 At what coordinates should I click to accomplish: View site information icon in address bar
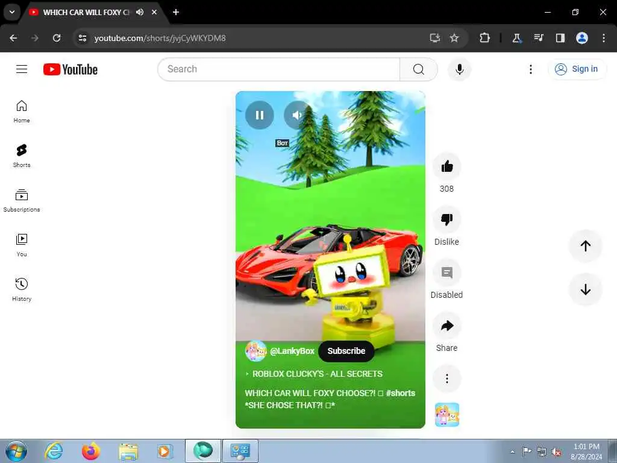coord(83,38)
